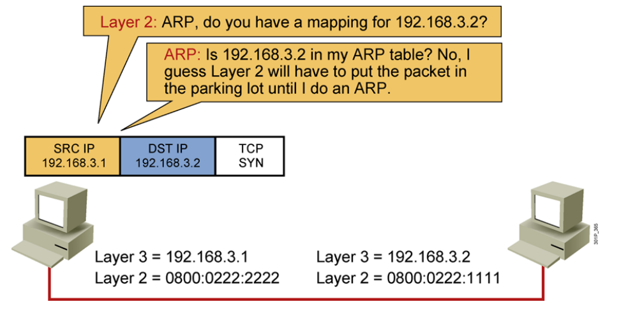Click left host Layer 3 = 192.168.3.1 text
This screenshot has height=311, width=635.
(x=171, y=257)
